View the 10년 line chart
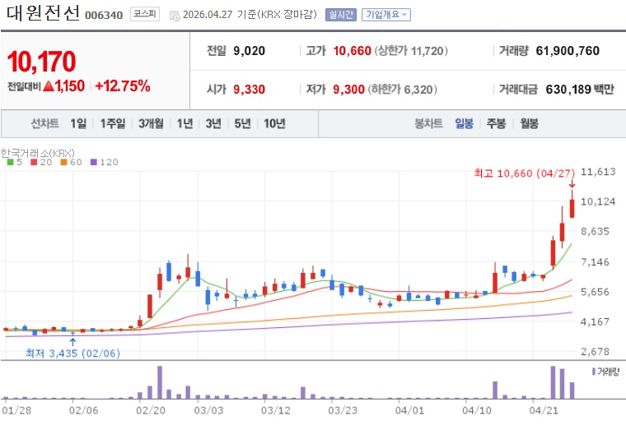The width and height of the screenshot is (626, 425). [x=274, y=123]
